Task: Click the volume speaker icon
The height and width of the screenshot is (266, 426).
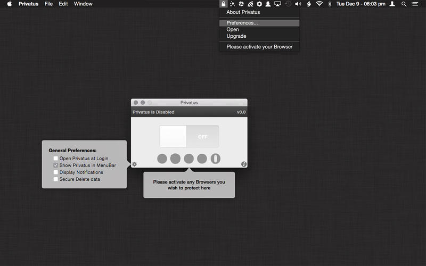Action: pos(298,4)
